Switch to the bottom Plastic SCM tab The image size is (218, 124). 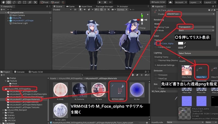click(36, 72)
